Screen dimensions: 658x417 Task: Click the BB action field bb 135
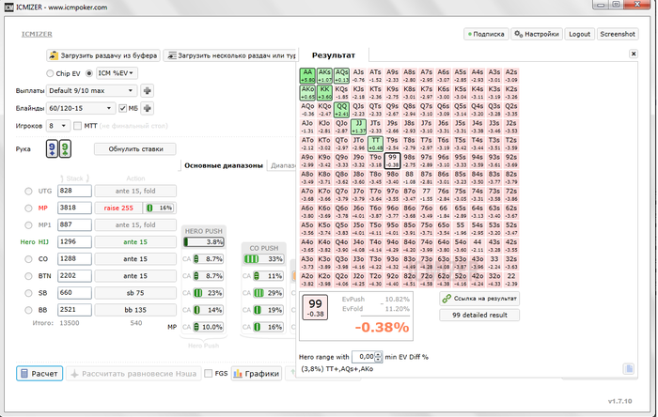pyautogui.click(x=135, y=310)
